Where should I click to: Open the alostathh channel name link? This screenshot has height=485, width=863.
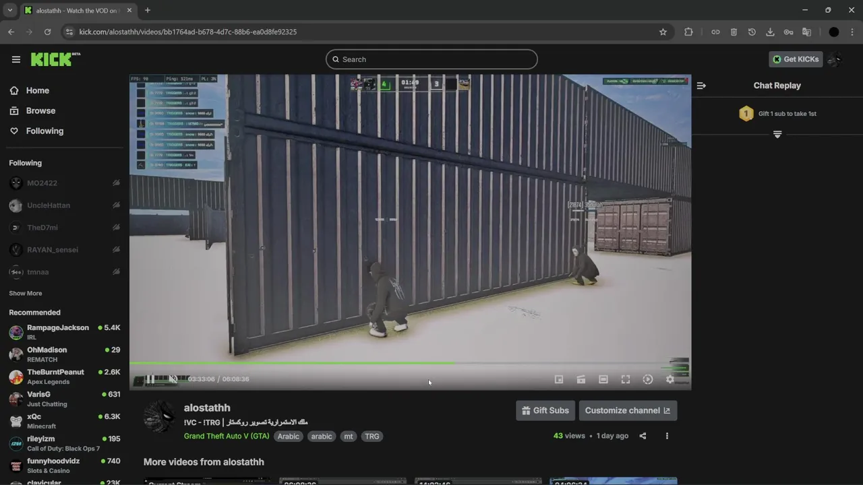point(207,408)
